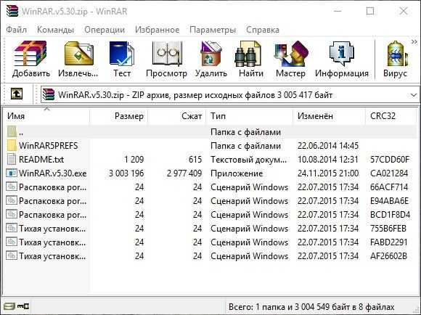
Task: Open the Файл menu
Action: pos(17,29)
